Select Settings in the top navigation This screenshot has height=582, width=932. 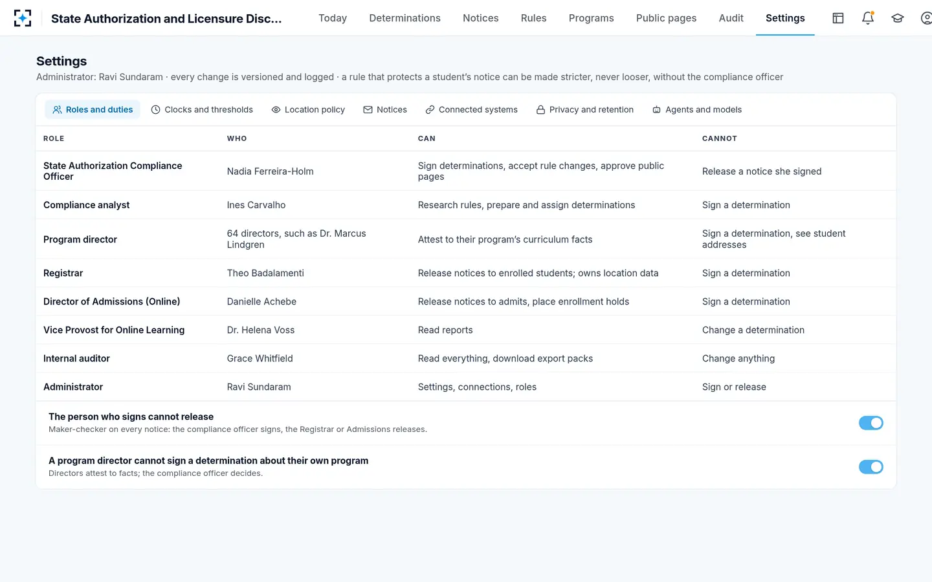click(x=785, y=18)
